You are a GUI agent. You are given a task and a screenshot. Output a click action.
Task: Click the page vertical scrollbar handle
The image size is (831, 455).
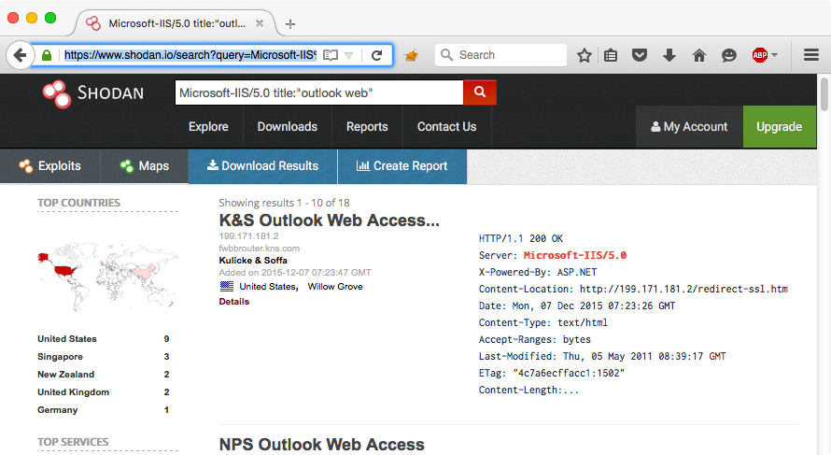pyautogui.click(x=824, y=94)
